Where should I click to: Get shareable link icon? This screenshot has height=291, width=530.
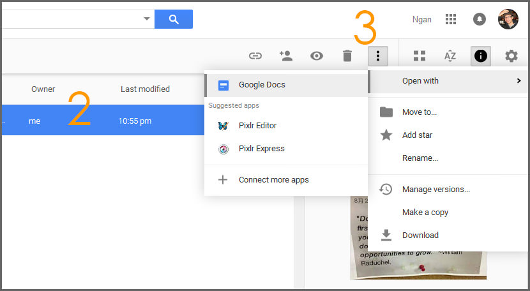[255, 56]
